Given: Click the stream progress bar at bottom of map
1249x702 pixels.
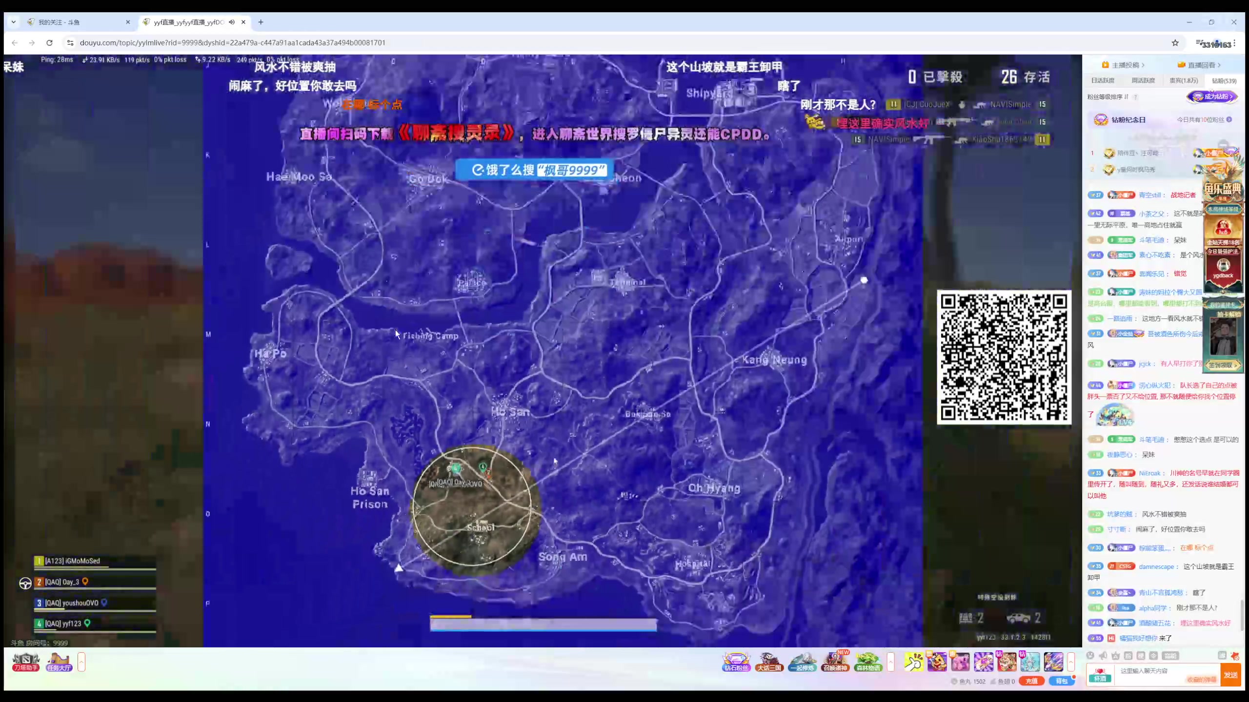Looking at the screenshot, I should coord(543,624).
